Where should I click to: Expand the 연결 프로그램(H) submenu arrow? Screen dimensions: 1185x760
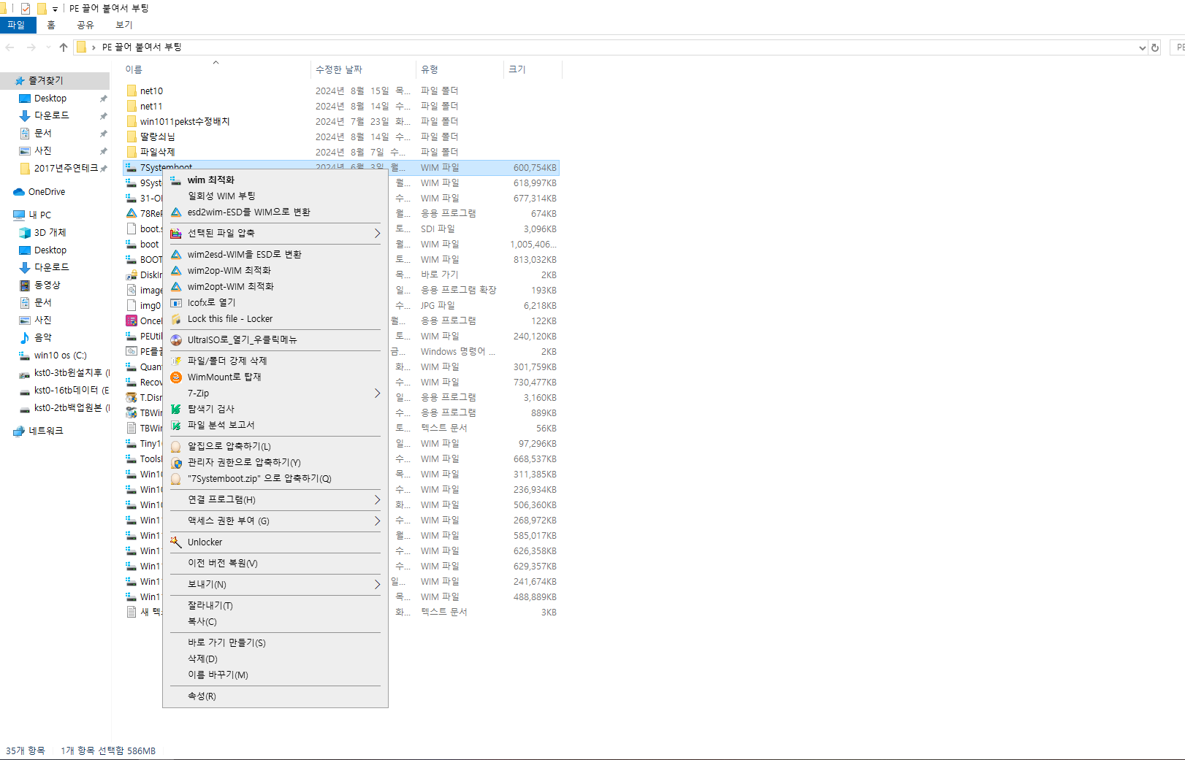tap(377, 499)
